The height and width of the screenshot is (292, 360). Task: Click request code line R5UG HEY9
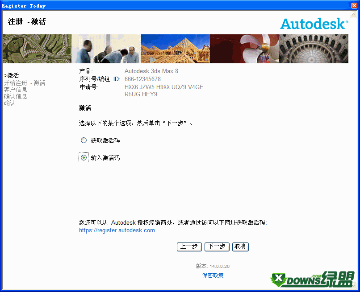(141, 94)
